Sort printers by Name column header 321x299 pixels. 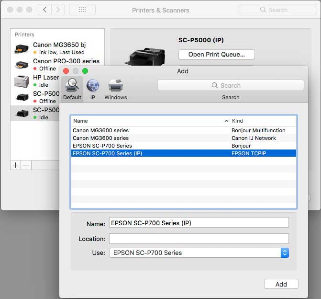pos(151,121)
